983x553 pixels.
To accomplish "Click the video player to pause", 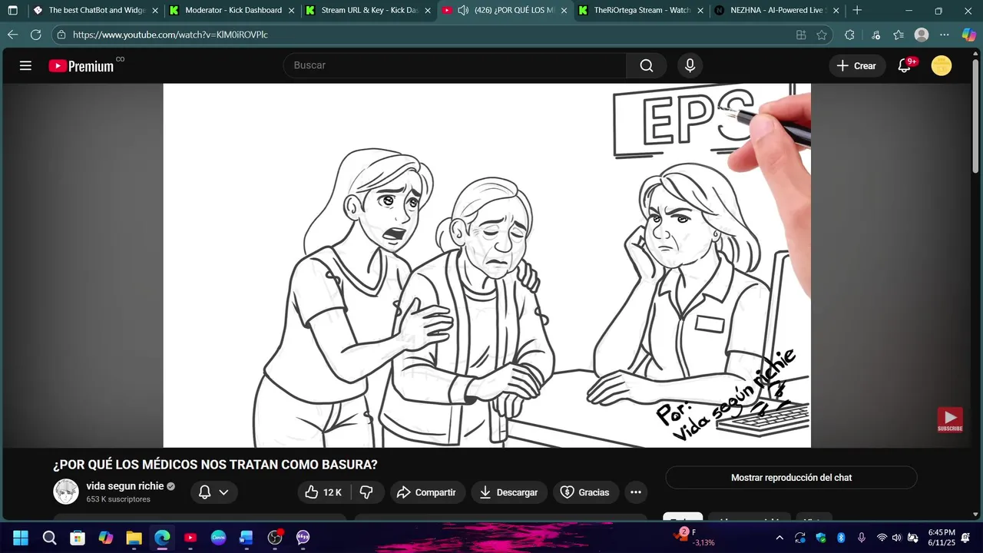I will point(487,265).
